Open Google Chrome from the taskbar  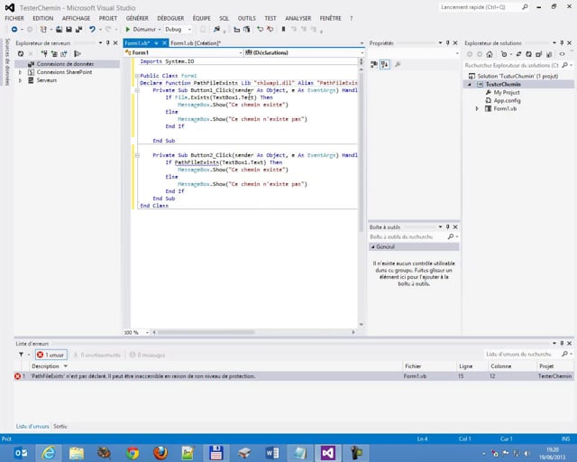(133, 453)
